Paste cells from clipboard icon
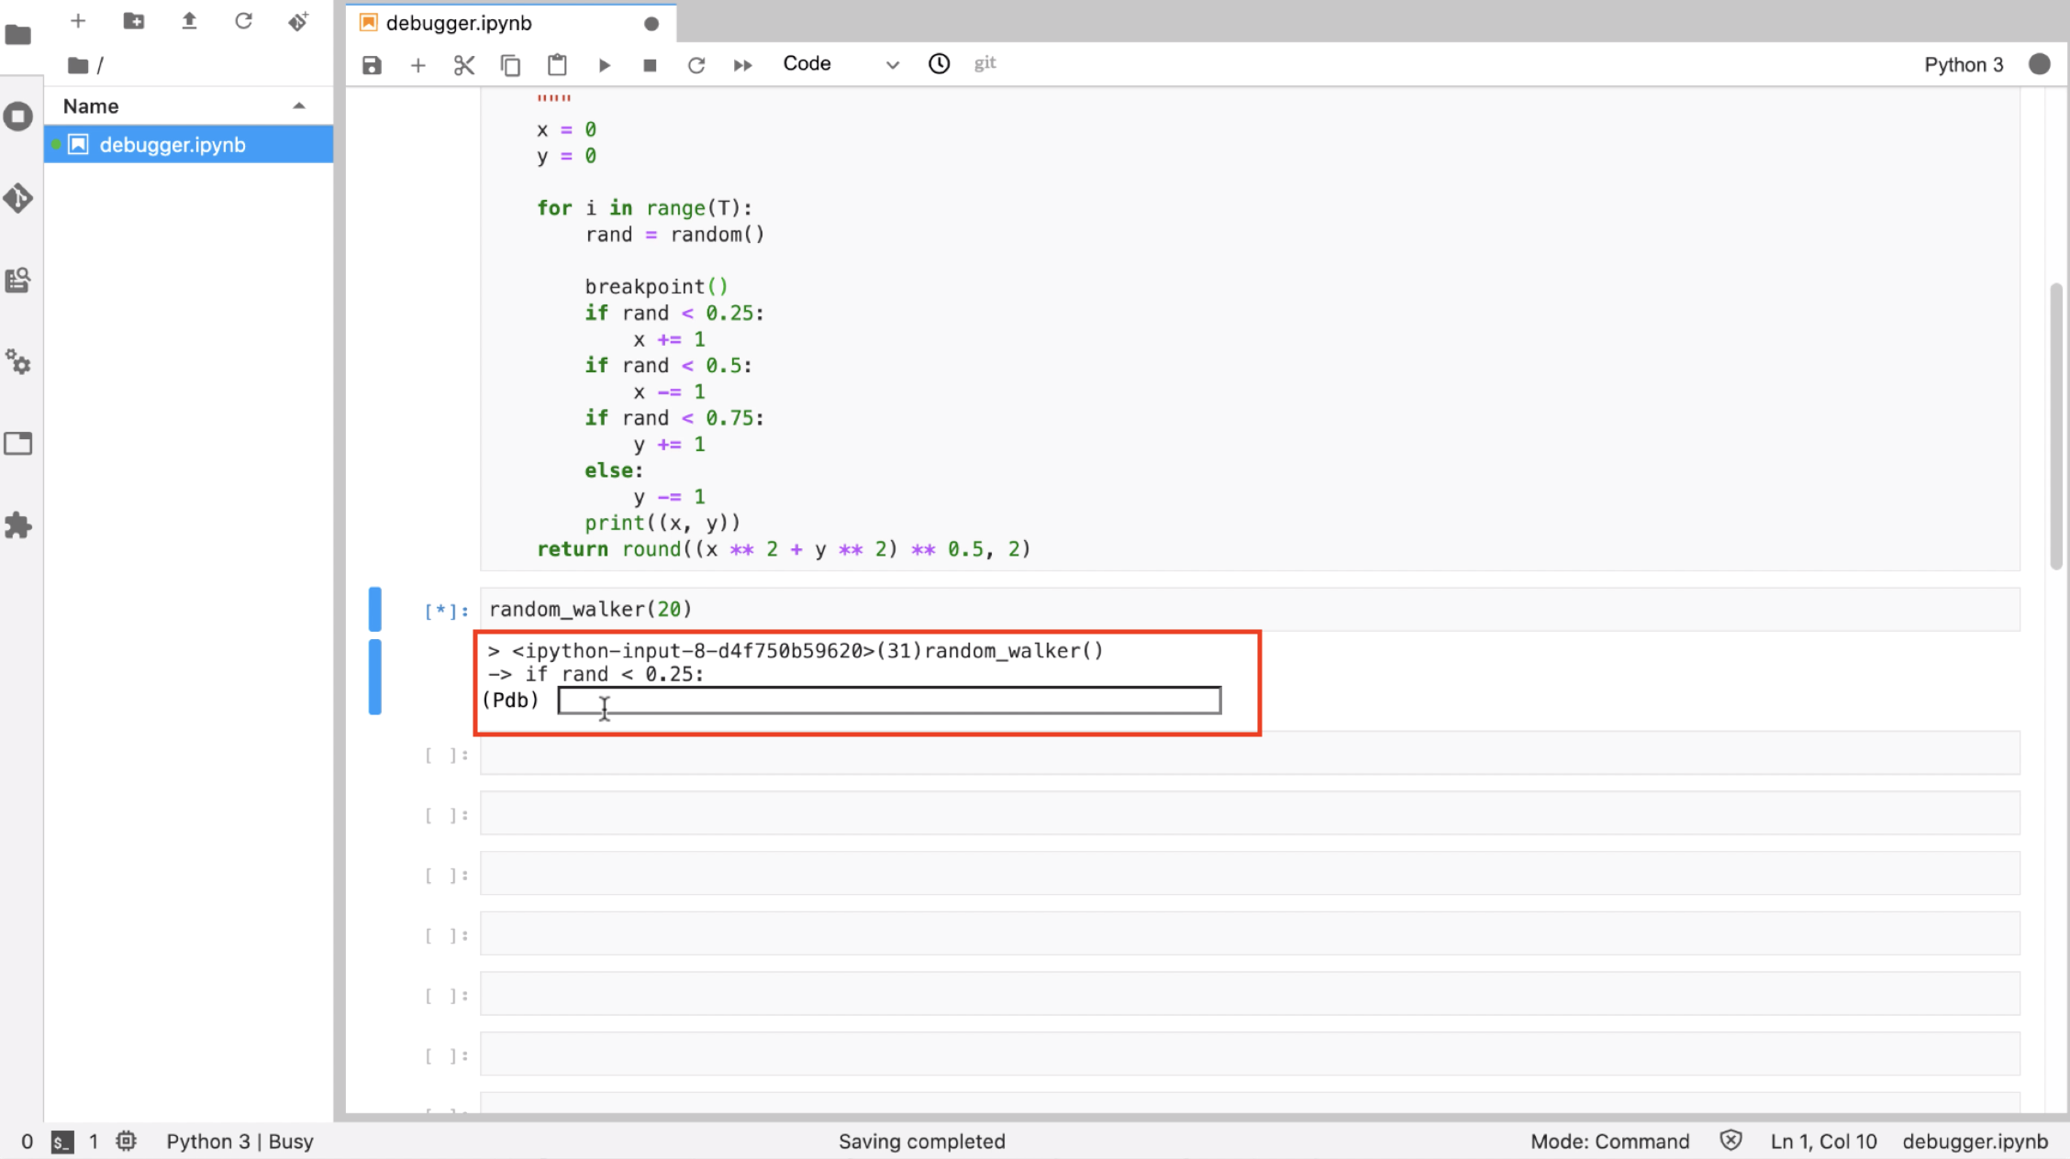 557,65
